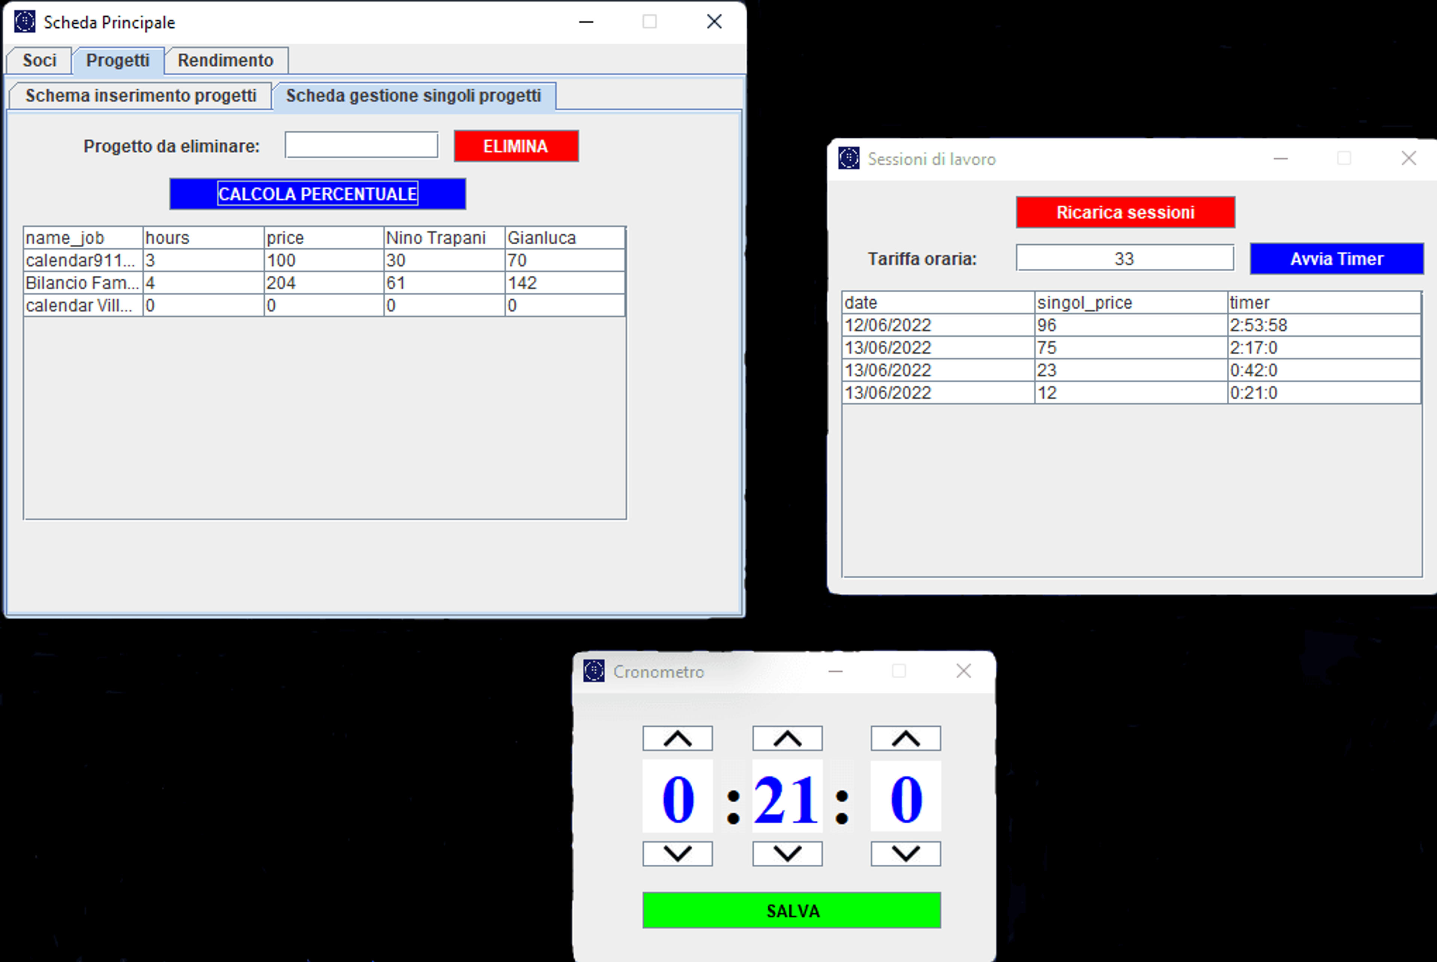Click the Tariffa oraria field
The width and height of the screenshot is (1437, 962).
click(x=1125, y=258)
